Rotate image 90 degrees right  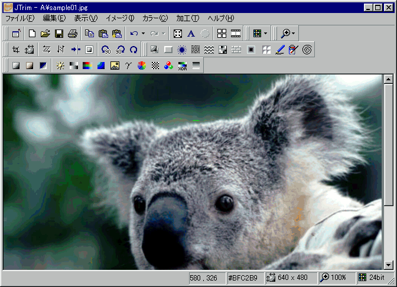point(120,50)
